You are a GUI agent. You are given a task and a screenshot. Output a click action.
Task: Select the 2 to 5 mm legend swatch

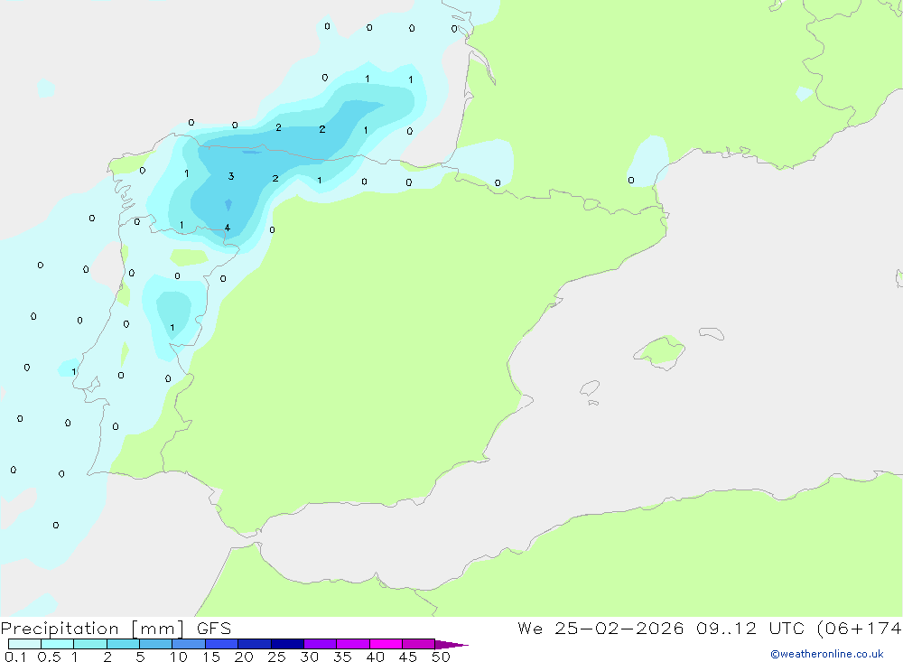(x=123, y=644)
